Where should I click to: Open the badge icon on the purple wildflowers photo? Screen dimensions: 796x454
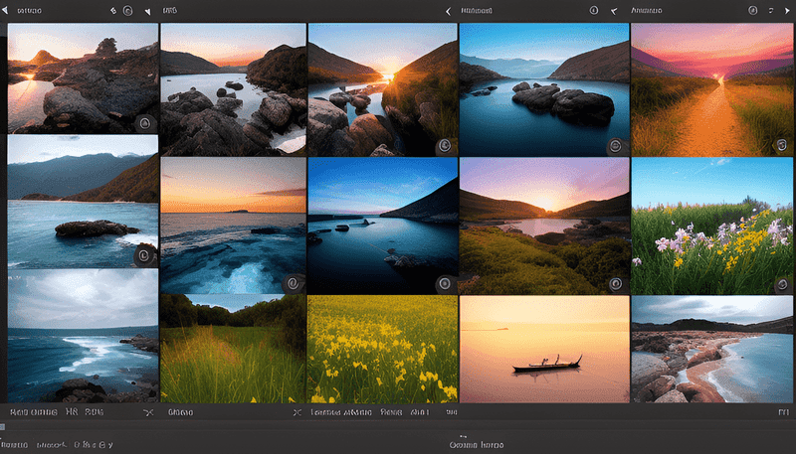pyautogui.click(x=782, y=284)
